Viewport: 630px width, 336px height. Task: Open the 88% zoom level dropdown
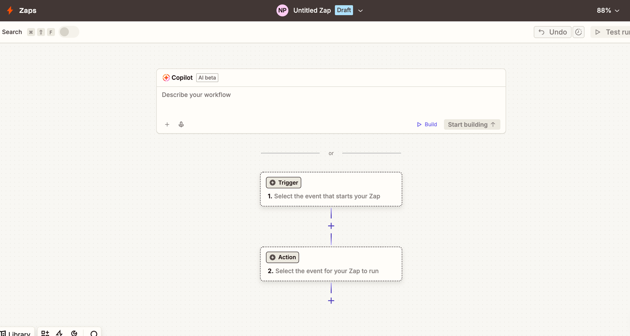tap(608, 10)
